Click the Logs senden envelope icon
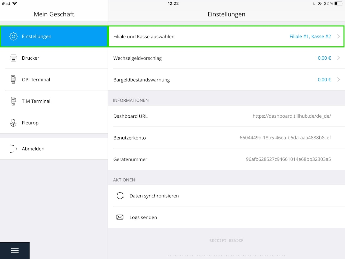The image size is (345, 259). [120, 217]
